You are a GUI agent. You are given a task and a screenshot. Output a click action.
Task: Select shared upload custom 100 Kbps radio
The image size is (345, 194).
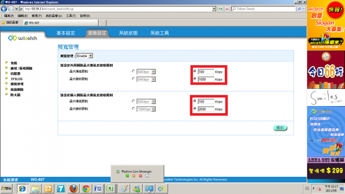(195, 71)
